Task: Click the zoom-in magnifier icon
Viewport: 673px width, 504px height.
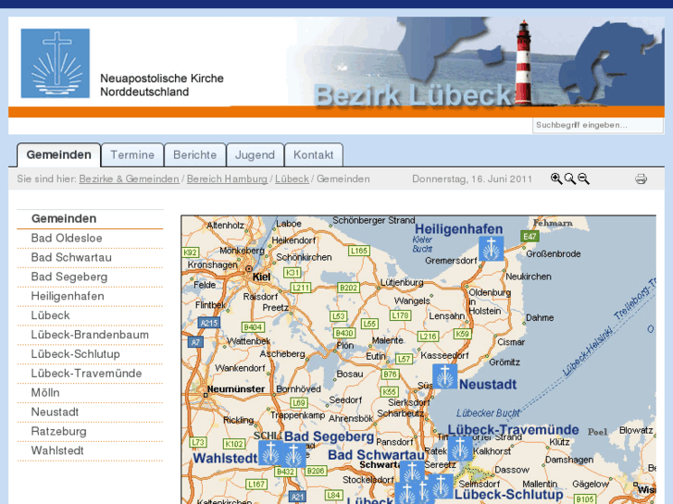Action: tap(556, 178)
